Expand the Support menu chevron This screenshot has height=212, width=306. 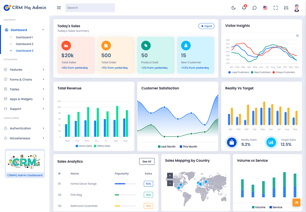coord(43,109)
